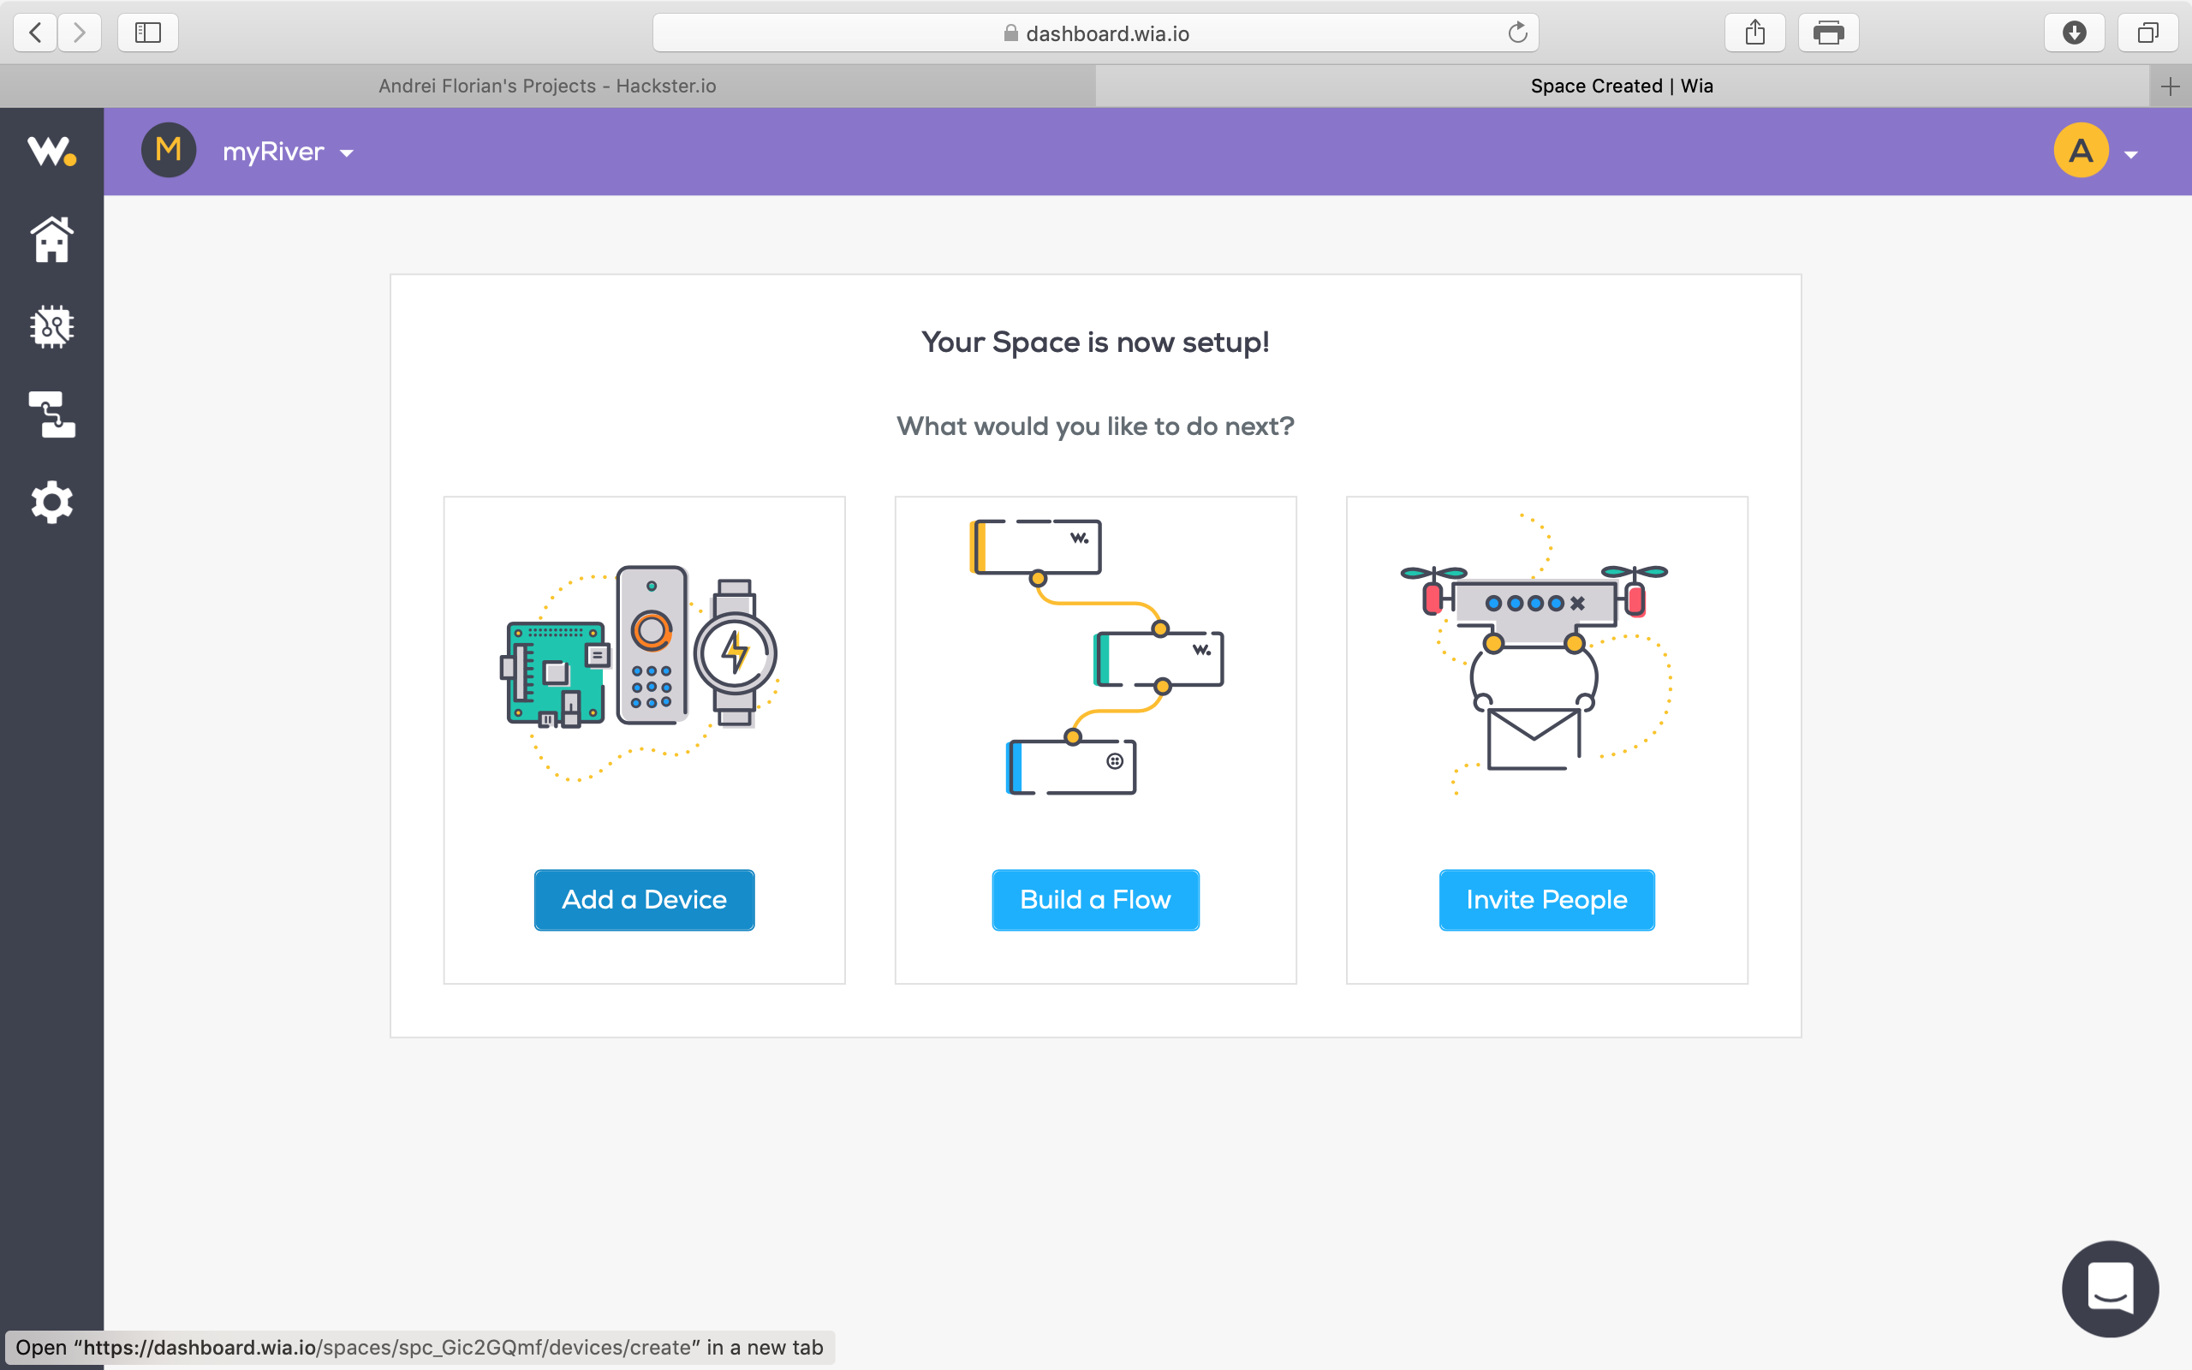This screenshot has height=1370, width=2192.
Task: Toggle the Safari sidebar
Action: [147, 33]
